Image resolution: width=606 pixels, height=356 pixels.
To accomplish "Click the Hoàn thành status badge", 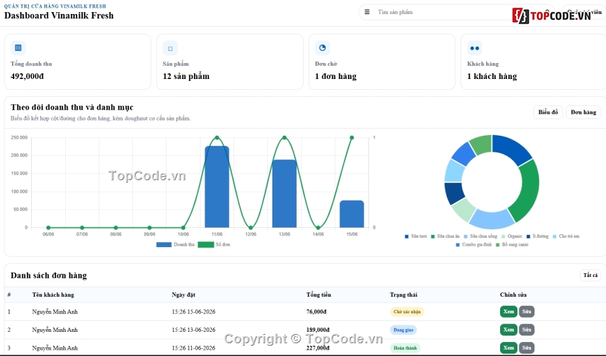I will coord(405,348).
